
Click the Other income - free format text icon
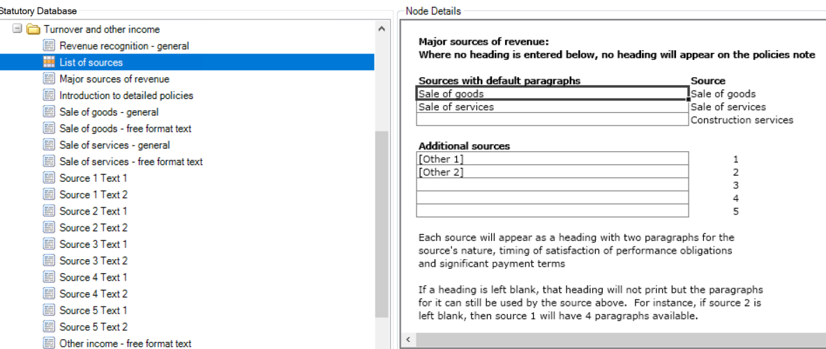49,343
